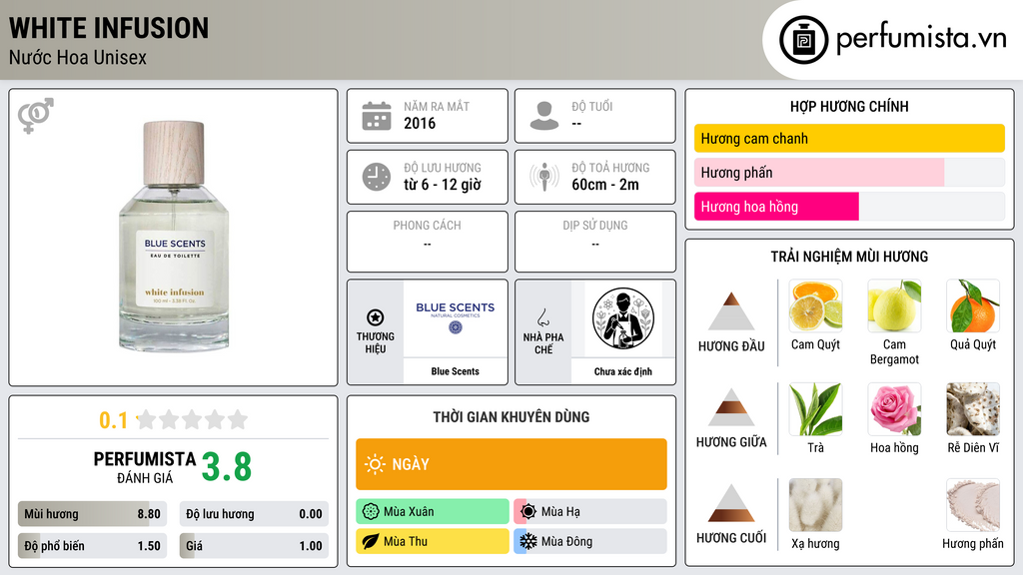Click the Độ lưu hương 0.00 score bar

tap(254, 514)
